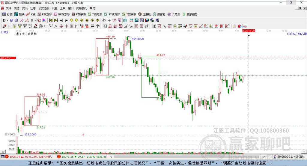Select the fan lines drawing tool
The image size is (307, 166).
(x=111, y=26)
